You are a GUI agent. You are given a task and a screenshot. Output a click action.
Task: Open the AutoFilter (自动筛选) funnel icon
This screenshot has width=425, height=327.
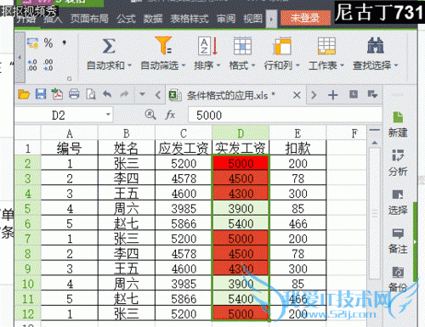[163, 45]
